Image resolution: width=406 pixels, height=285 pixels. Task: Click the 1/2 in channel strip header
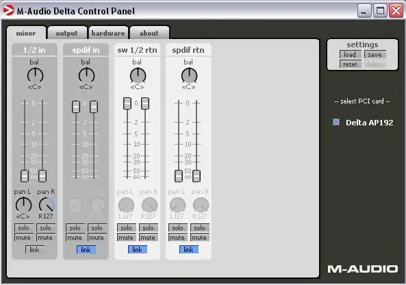tap(34, 50)
